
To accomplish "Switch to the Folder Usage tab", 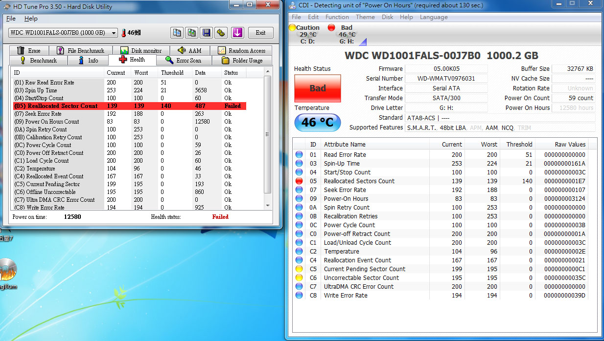I will (242, 60).
